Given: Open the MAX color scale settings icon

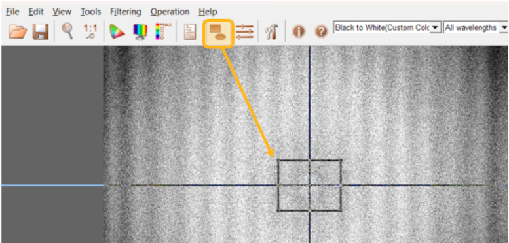Looking at the screenshot, I should click(x=163, y=31).
